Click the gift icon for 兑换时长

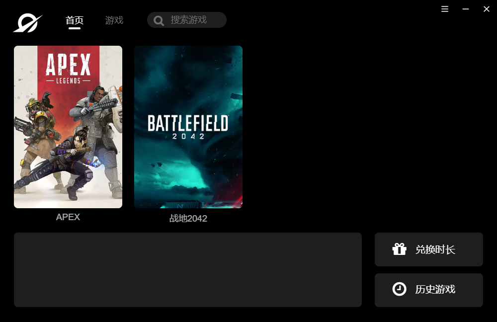click(x=399, y=249)
